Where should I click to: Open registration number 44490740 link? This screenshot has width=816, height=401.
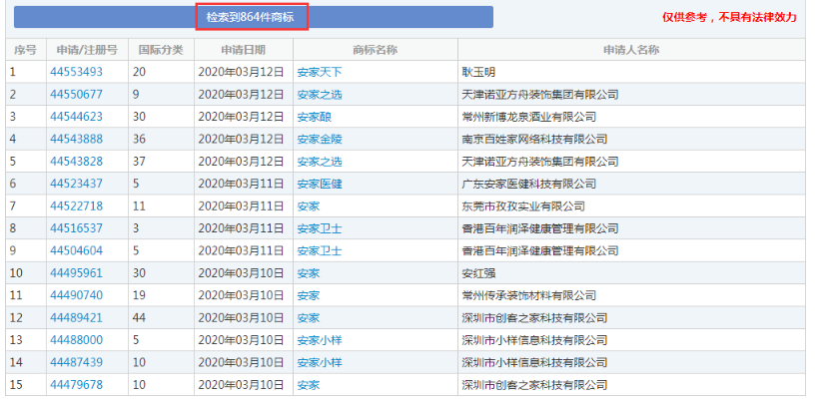77,295
